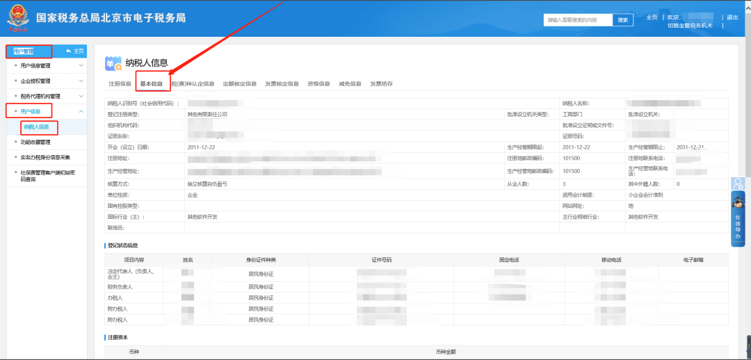
Task: Open 税务代理机构管理 in the sidebar
Action: point(40,96)
